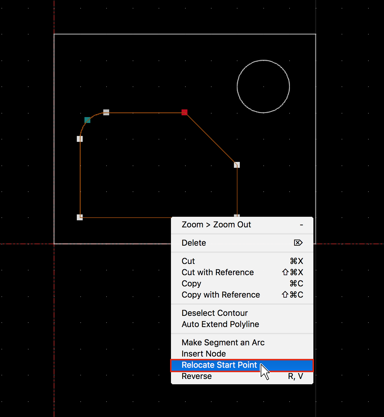The width and height of the screenshot is (384, 417).
Task: Click the red square node on polyline
Action: pyautogui.click(x=184, y=112)
